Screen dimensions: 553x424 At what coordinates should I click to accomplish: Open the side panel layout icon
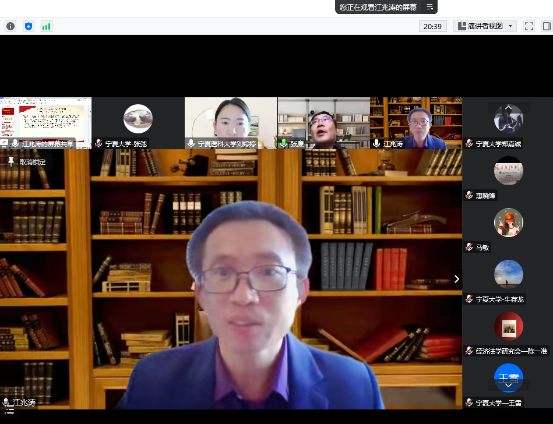(547, 26)
